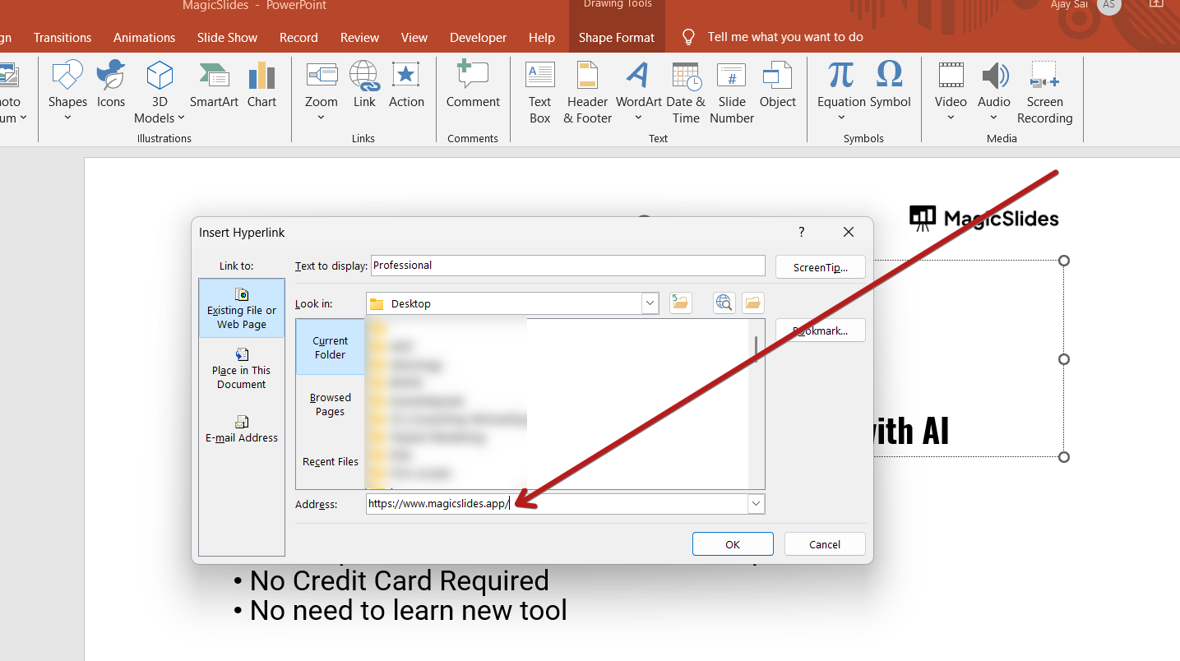
Task: Expand the WordArt styles dropdown
Action: click(x=638, y=118)
